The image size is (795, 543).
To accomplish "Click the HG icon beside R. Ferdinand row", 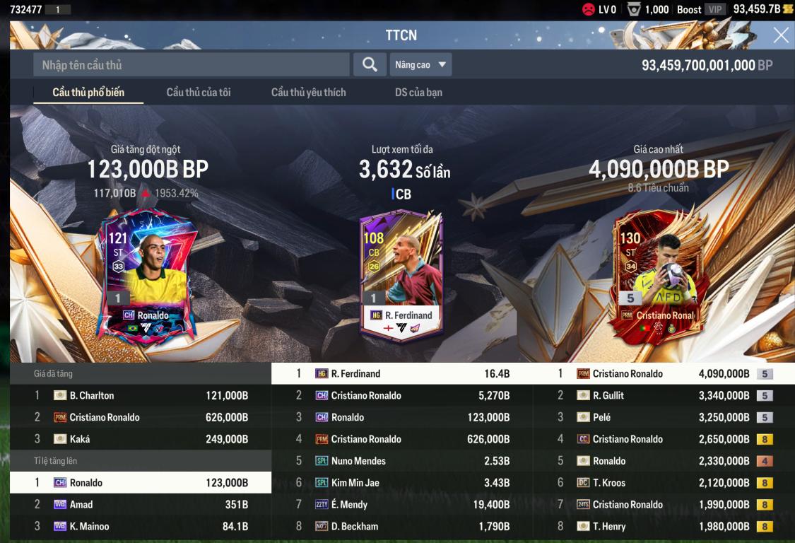I will [x=322, y=374].
